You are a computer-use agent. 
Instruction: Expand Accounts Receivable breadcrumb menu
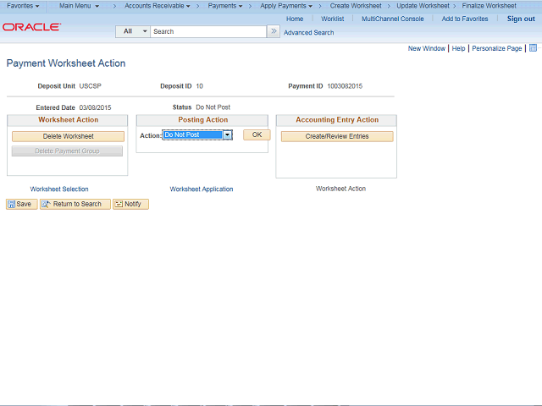[x=158, y=6]
